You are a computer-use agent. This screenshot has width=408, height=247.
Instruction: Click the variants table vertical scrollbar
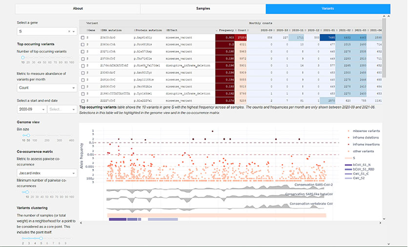click(384, 48)
